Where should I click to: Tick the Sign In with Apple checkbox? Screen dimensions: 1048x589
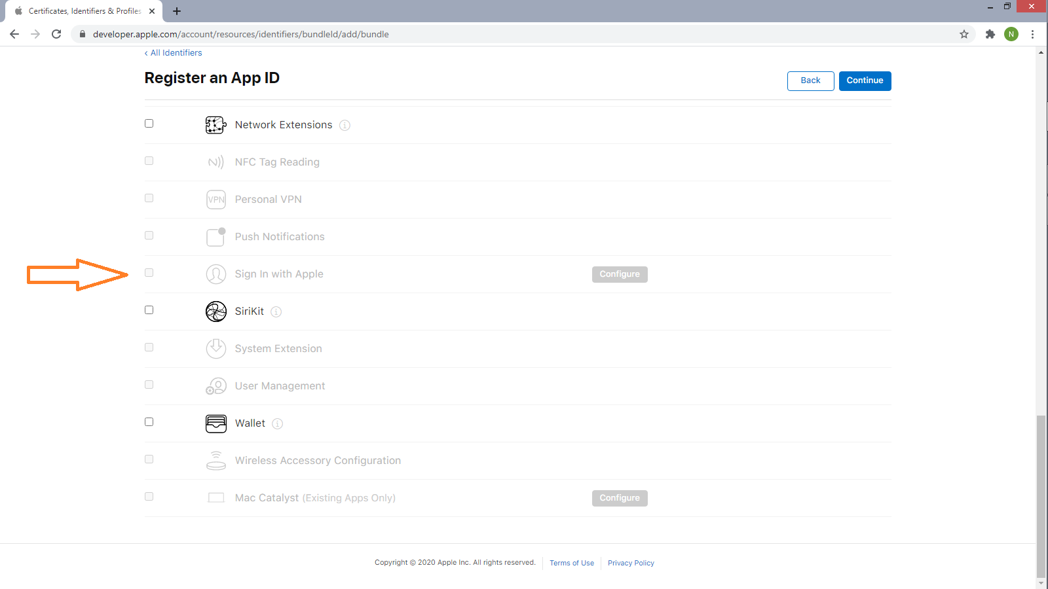click(149, 273)
